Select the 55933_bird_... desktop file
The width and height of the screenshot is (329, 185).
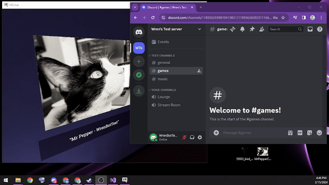click(244, 153)
